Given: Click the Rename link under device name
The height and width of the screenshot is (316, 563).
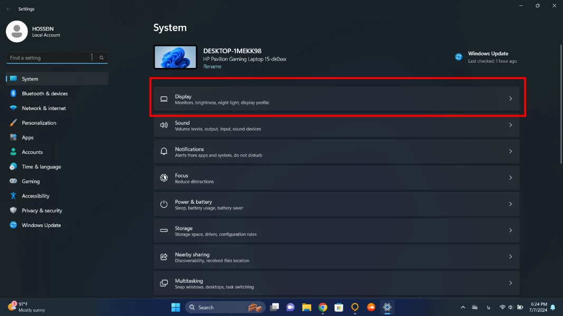Looking at the screenshot, I should coord(212,67).
